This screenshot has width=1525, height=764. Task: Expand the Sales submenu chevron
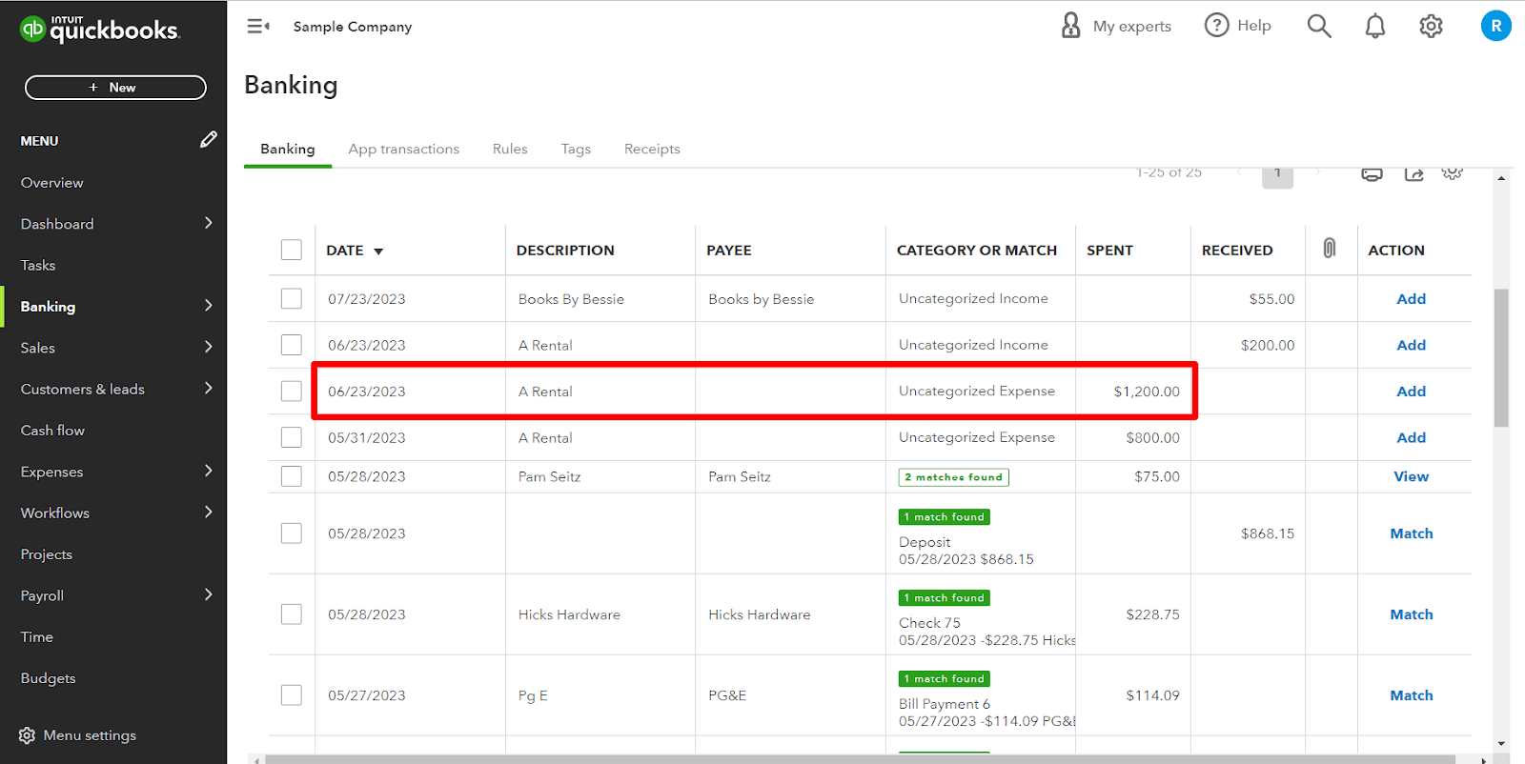click(x=208, y=347)
